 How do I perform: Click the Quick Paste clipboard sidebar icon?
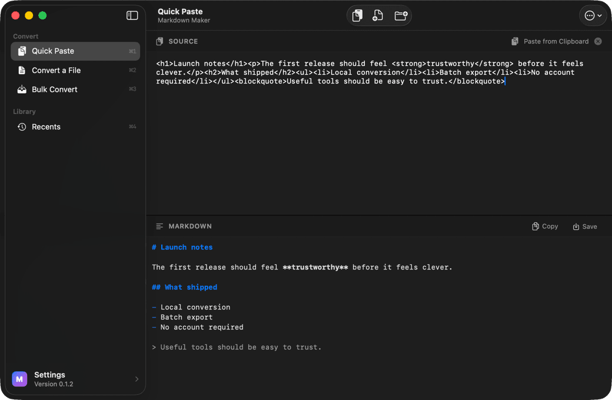coord(22,51)
